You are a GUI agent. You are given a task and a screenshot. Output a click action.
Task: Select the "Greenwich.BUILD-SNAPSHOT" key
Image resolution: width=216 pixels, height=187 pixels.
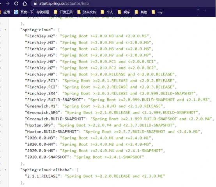click(x=55, y=119)
